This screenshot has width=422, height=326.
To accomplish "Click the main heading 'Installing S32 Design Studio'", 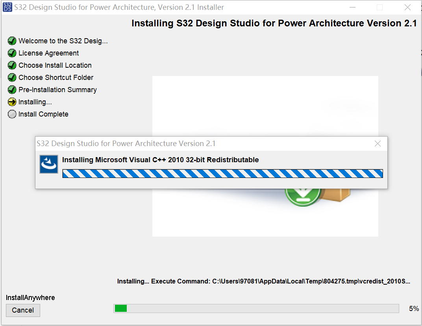I will pyautogui.click(x=274, y=23).
